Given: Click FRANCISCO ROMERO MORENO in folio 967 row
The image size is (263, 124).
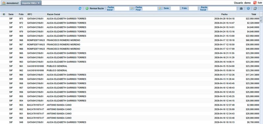Looking at the screenshot, I should (x=63, y=45).
